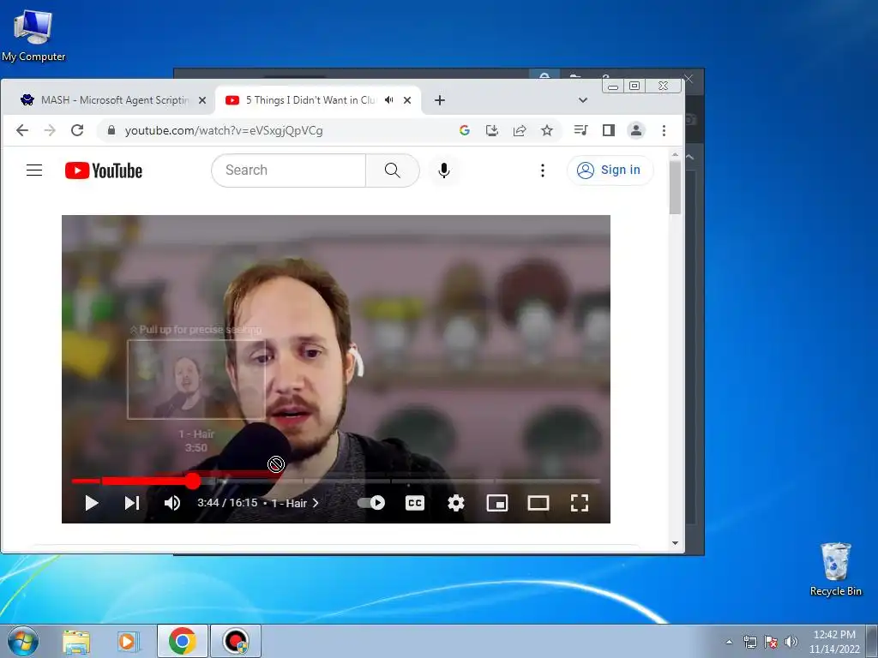This screenshot has width=878, height=658.
Task: Close the background dark window
Action: (x=689, y=79)
